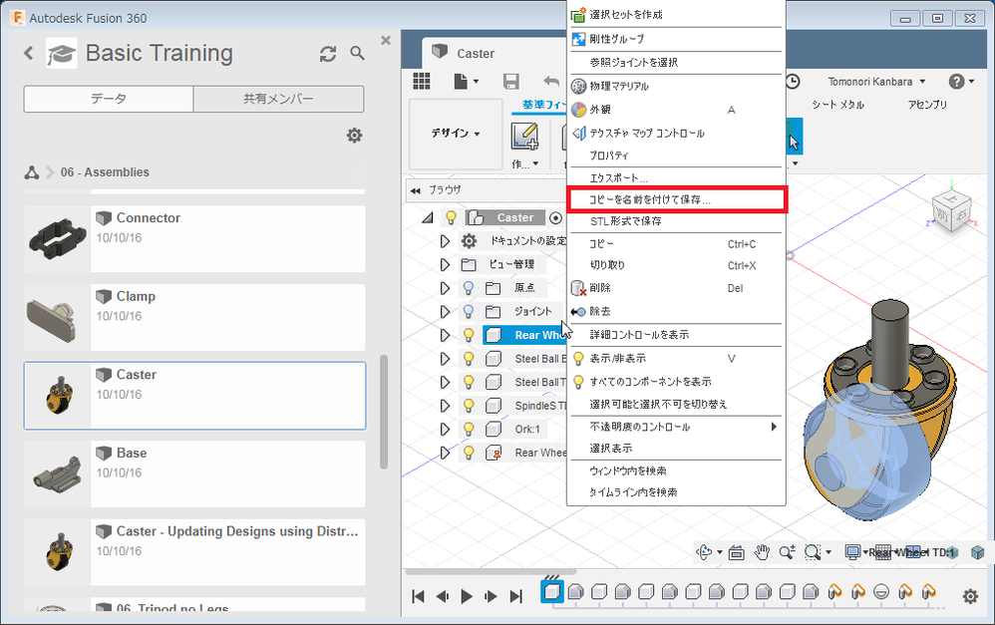The image size is (995, 625).
Task: Choose エクスポート... from context menu
Action: click(x=676, y=178)
